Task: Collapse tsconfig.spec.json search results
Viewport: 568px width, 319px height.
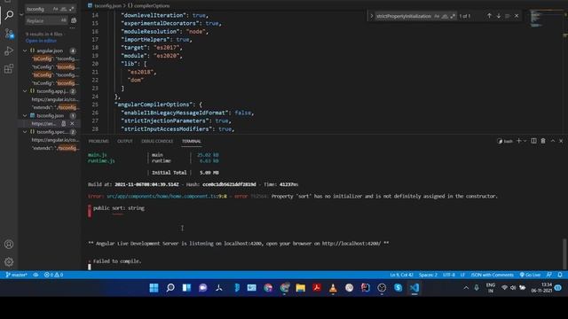Action: 25,132
